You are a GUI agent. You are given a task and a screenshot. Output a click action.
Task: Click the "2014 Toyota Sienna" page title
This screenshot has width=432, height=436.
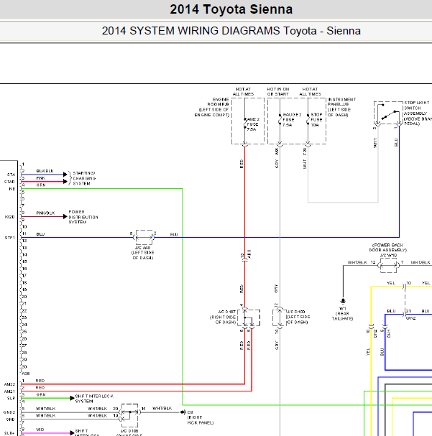(x=231, y=9)
